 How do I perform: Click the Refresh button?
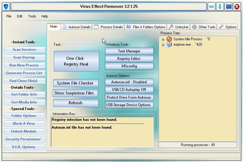point(76,103)
